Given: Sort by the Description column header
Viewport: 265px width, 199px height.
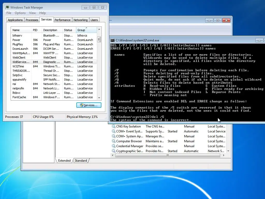Looking at the screenshot, I should [52, 30].
